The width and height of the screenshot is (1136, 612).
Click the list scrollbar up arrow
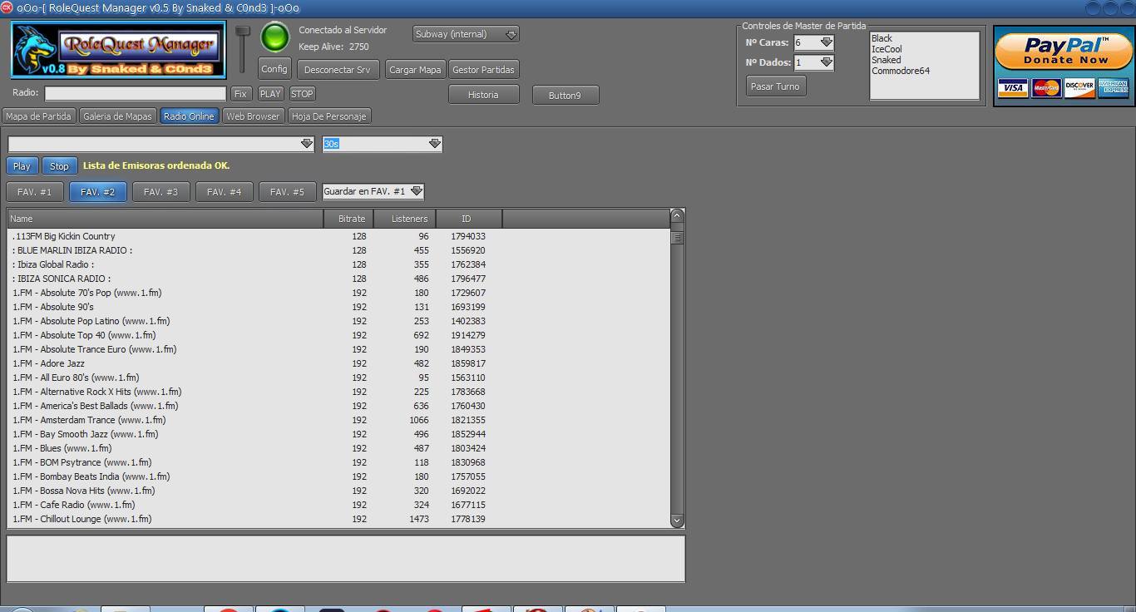coord(677,216)
